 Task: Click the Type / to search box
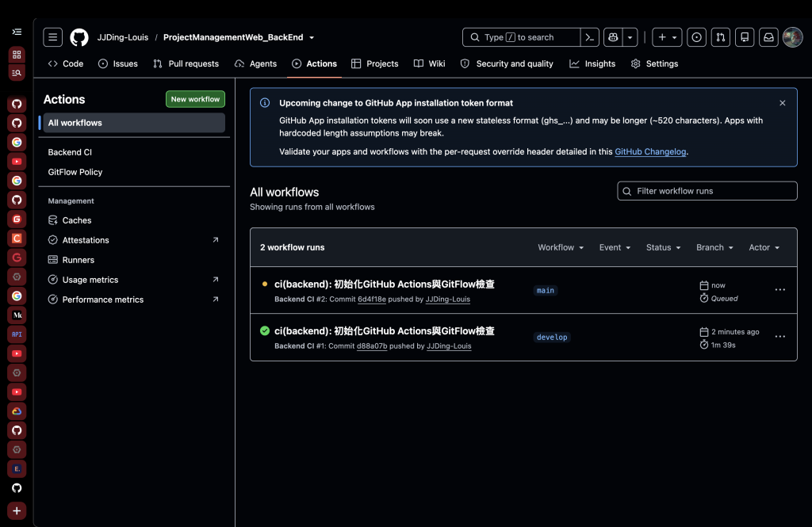click(521, 37)
